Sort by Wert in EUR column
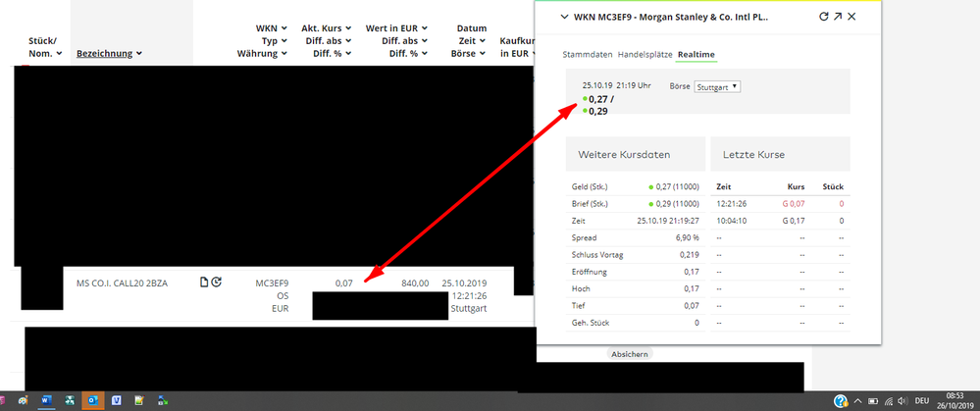 point(394,29)
